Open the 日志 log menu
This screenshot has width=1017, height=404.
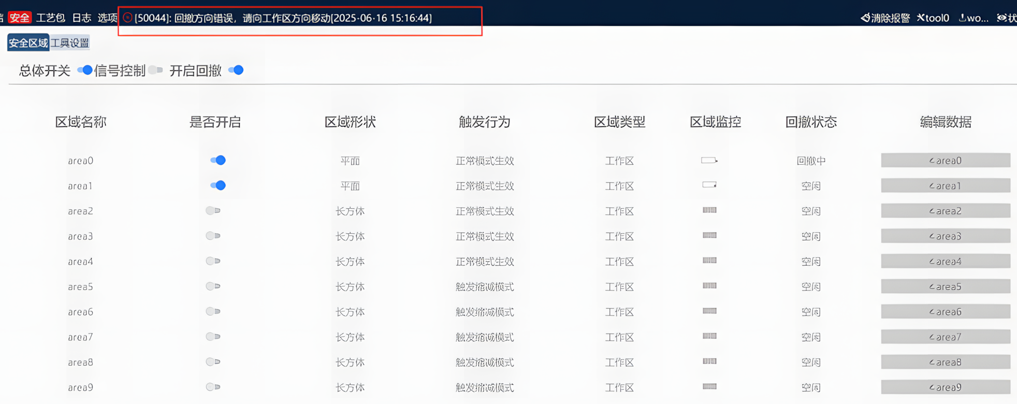pos(81,18)
